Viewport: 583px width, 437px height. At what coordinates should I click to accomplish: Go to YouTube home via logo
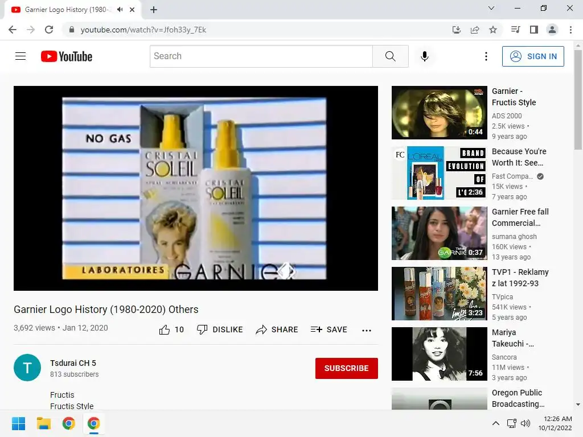point(67,56)
